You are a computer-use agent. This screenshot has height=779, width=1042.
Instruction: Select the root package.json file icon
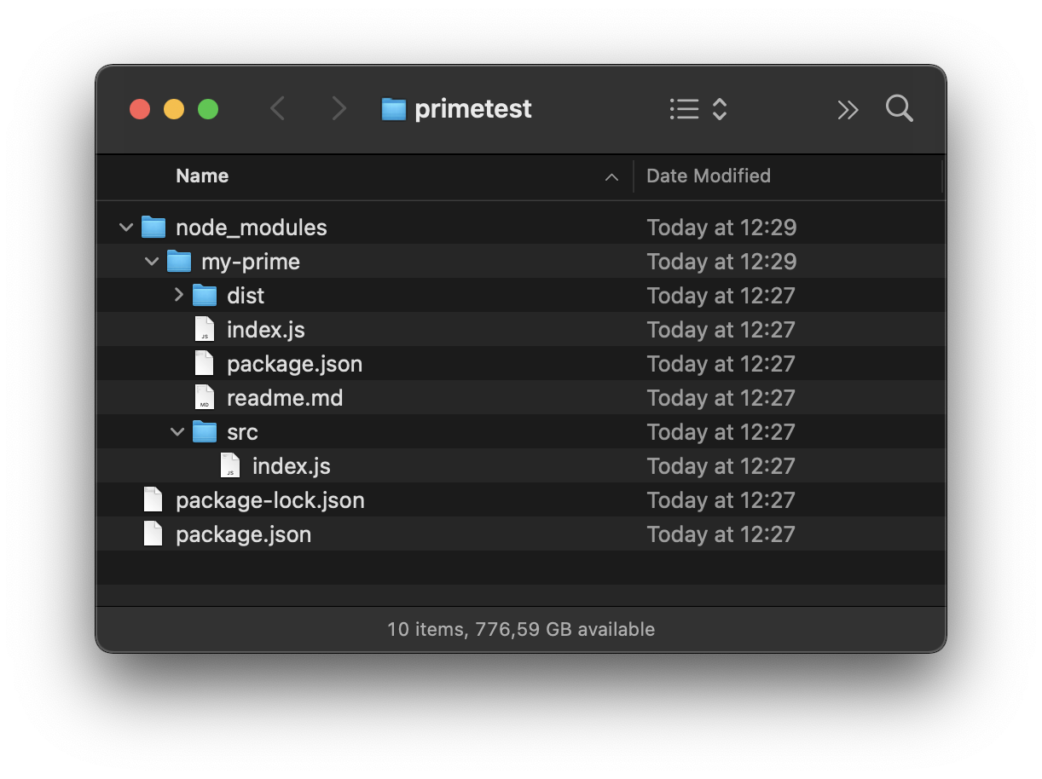(x=153, y=534)
